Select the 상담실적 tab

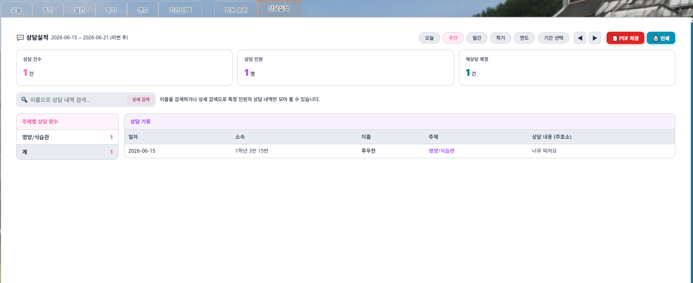point(279,8)
